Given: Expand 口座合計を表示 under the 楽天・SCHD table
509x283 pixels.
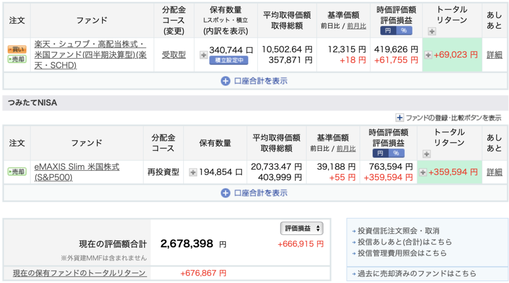Looking at the screenshot, I should click(x=254, y=81).
